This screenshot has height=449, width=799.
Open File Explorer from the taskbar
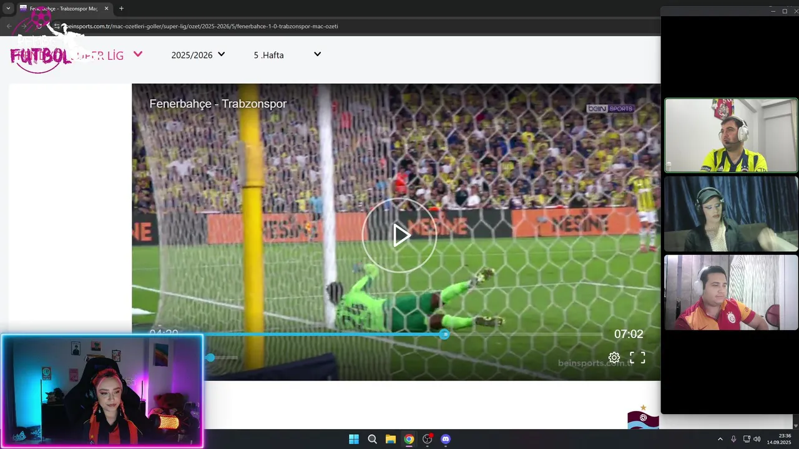coord(390,439)
